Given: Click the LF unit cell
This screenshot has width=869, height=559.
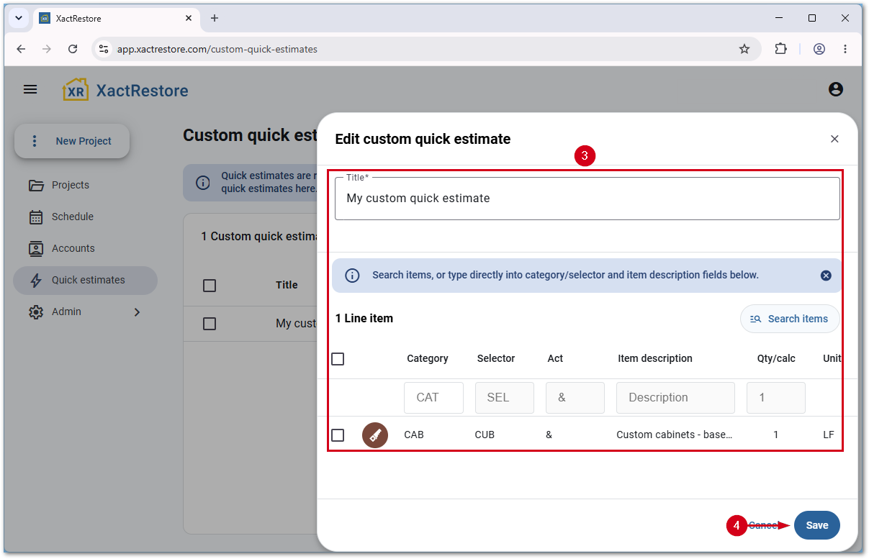Looking at the screenshot, I should coord(829,435).
